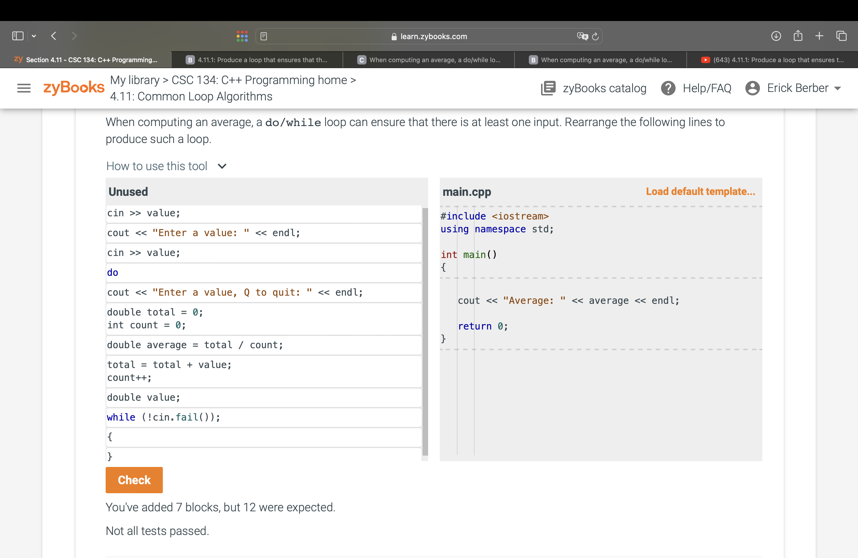858x558 pixels.
Task: Click Load default template link
Action: 700,191
